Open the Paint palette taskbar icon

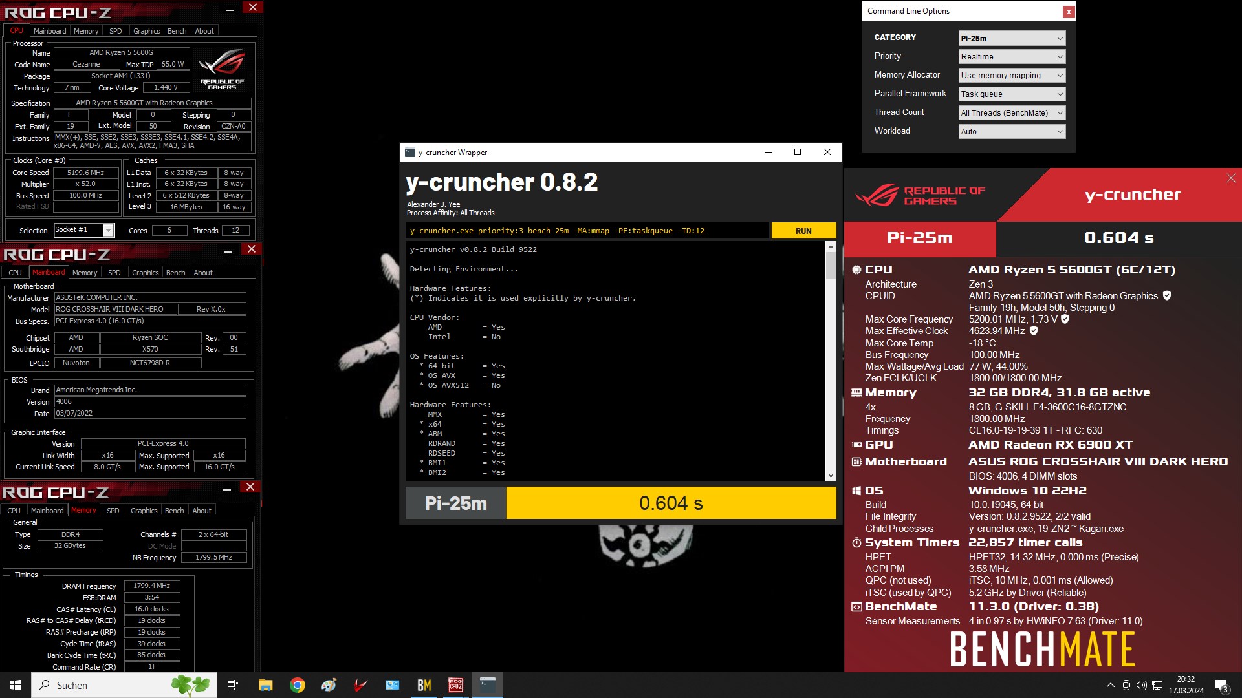tap(329, 685)
